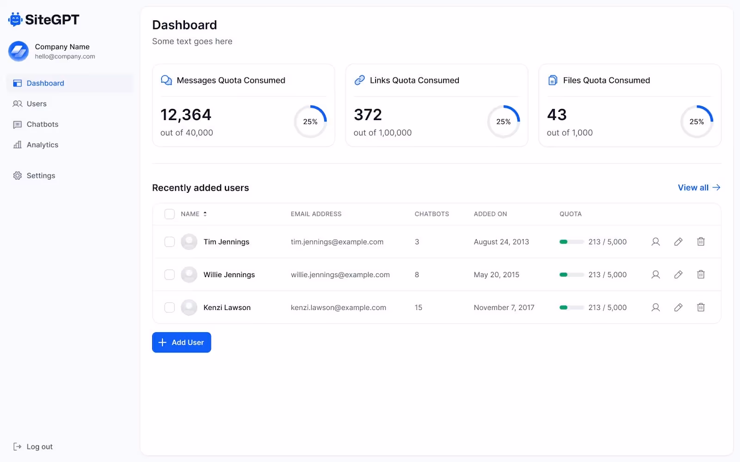This screenshot has width=740, height=462.
Task: Check the select-all checkbox in table header
Action: [169, 214]
